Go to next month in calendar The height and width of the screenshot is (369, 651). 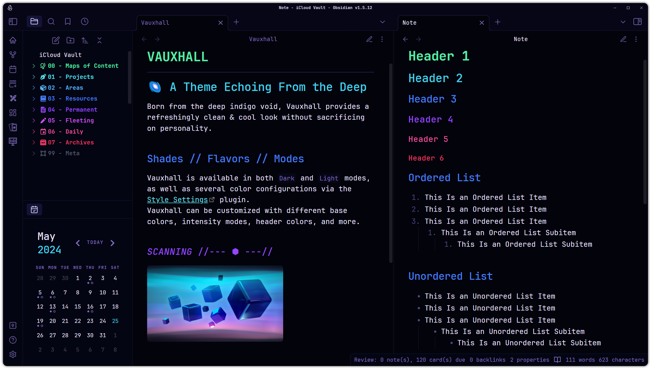(x=113, y=243)
